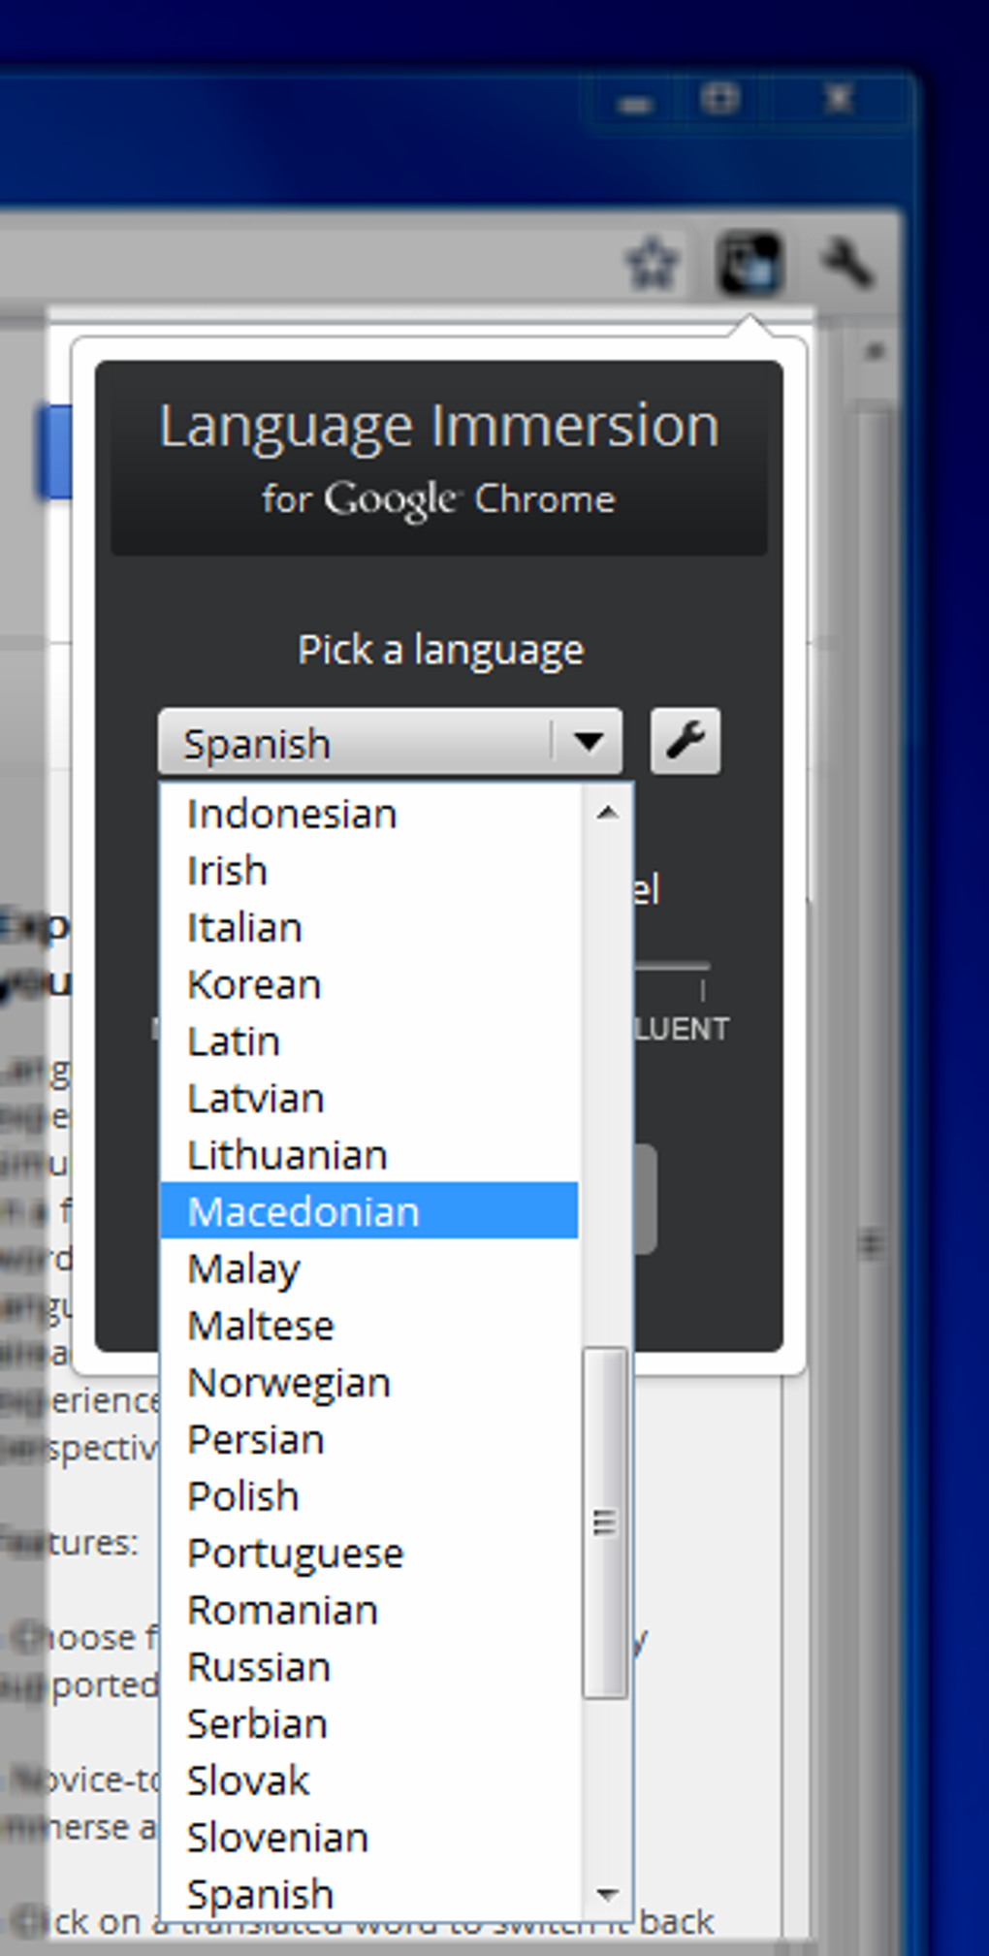Pick Portuguese in the dropdown list
Image resolution: width=989 pixels, height=1956 pixels.
click(295, 1554)
